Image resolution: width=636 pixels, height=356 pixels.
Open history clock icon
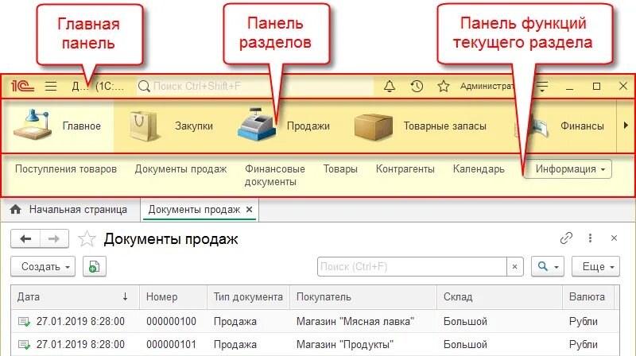point(417,86)
